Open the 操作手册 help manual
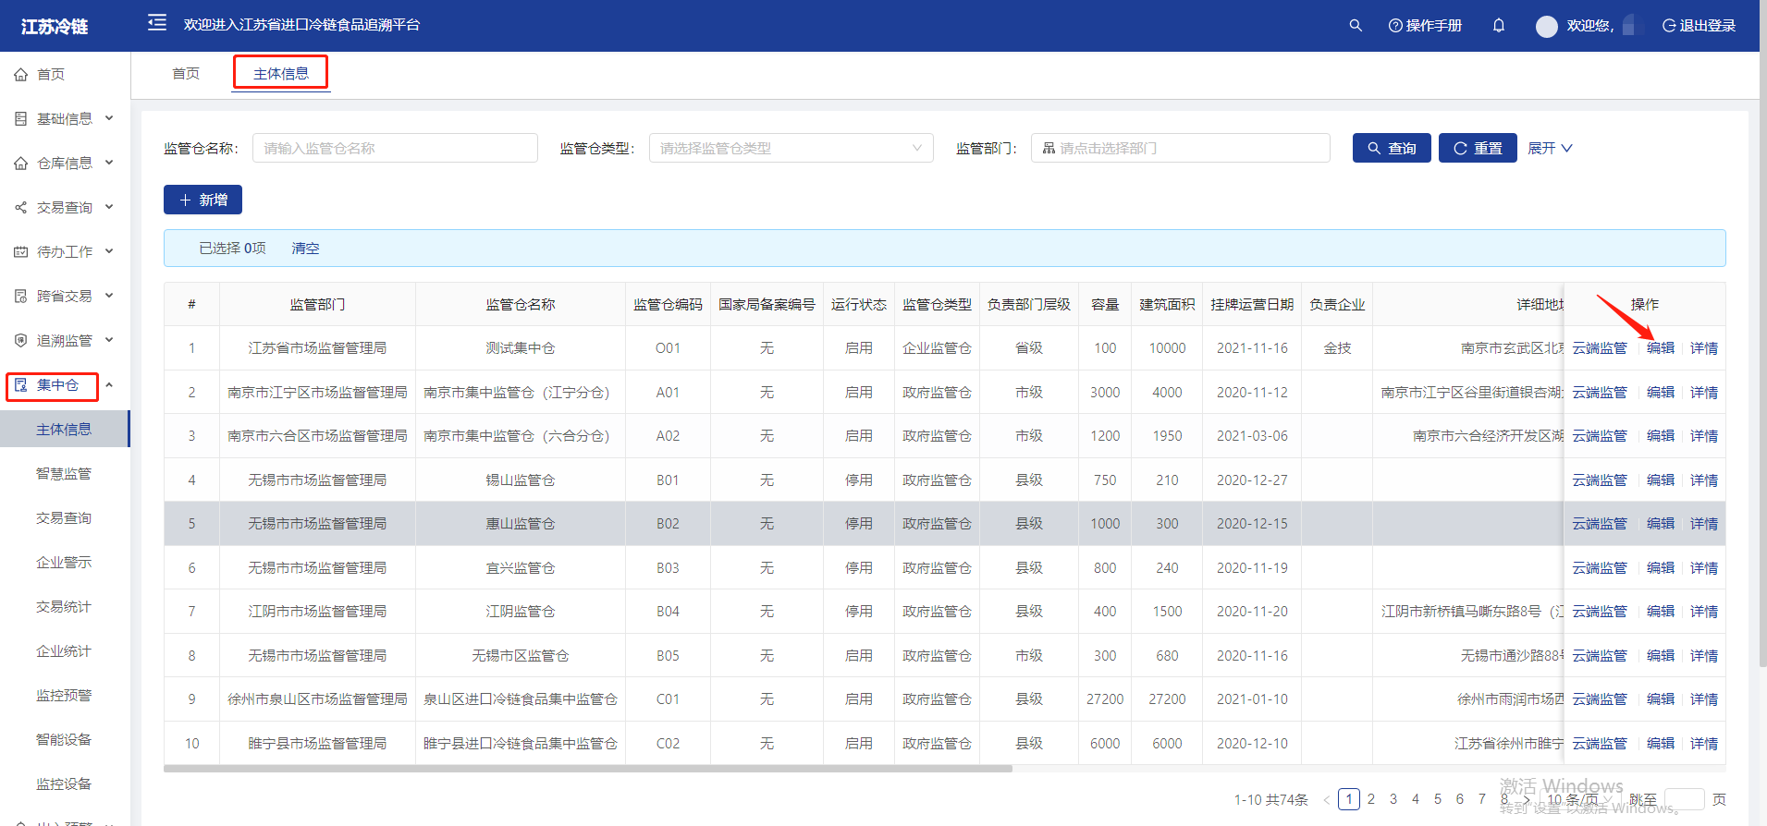 (1425, 26)
